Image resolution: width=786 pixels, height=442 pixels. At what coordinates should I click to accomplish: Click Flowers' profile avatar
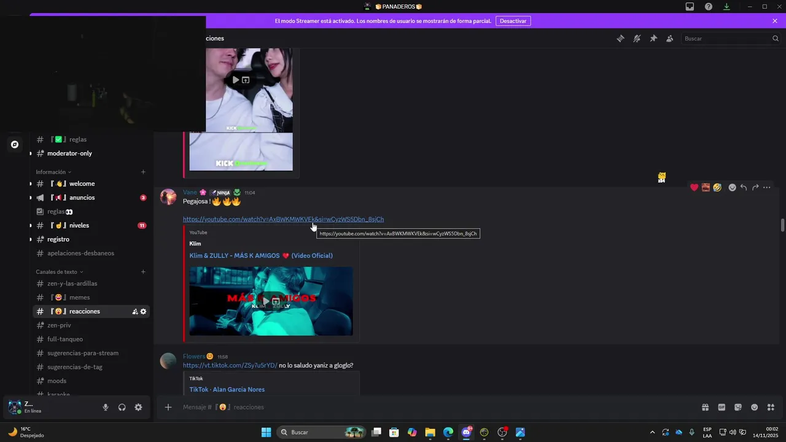[168, 361]
